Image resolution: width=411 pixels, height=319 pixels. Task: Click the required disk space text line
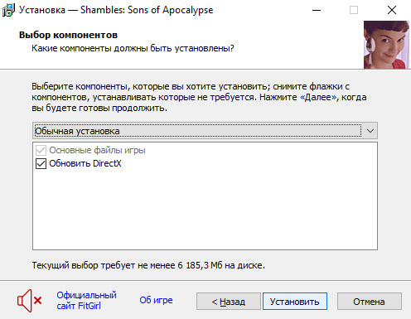click(x=148, y=265)
